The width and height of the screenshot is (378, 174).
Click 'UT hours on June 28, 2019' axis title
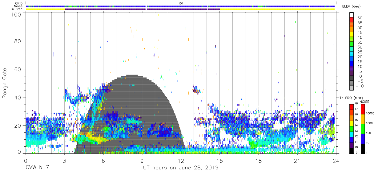(x=181, y=168)
